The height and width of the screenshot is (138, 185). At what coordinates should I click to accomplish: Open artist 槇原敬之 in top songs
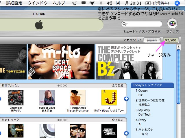[x=144, y=105]
